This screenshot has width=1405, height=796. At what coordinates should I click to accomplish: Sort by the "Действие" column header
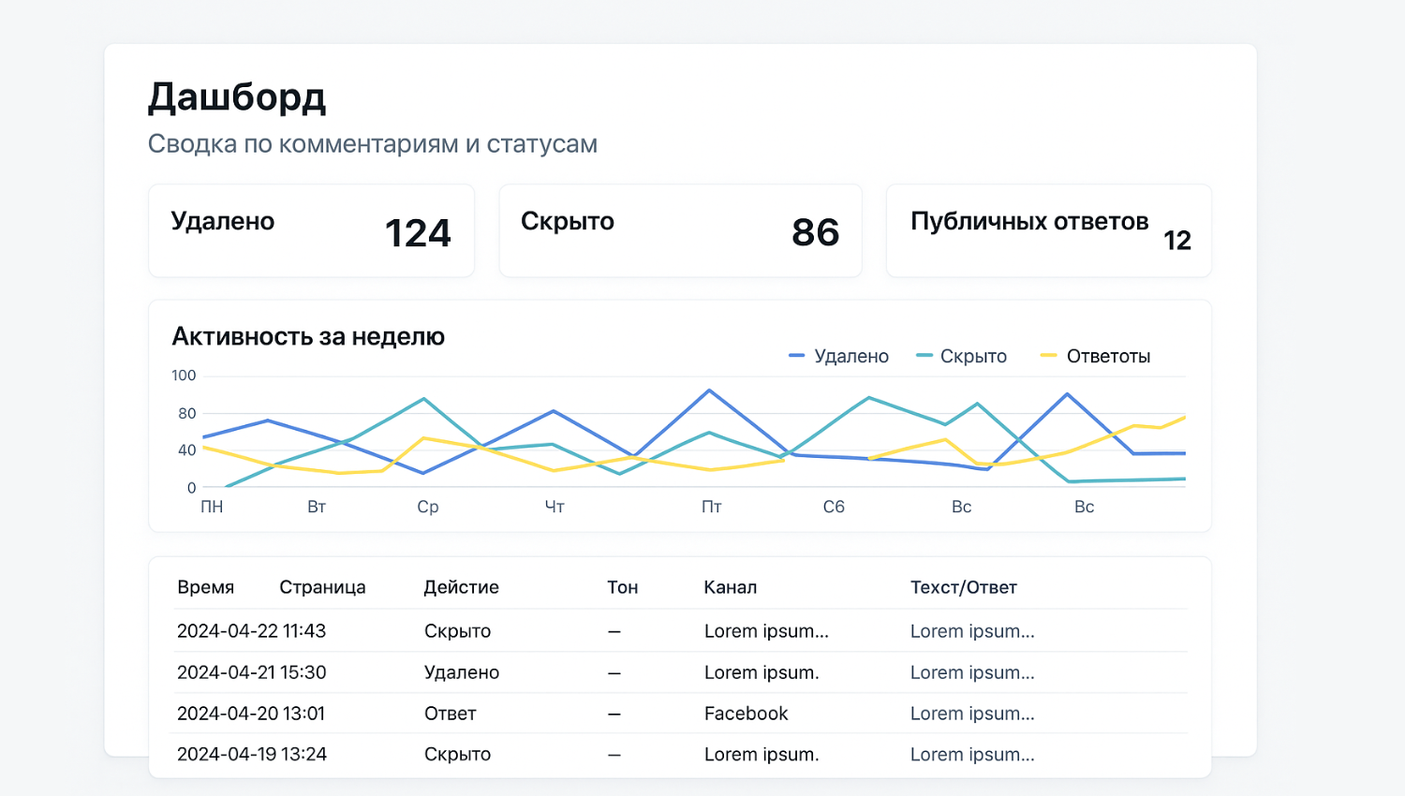(x=461, y=587)
